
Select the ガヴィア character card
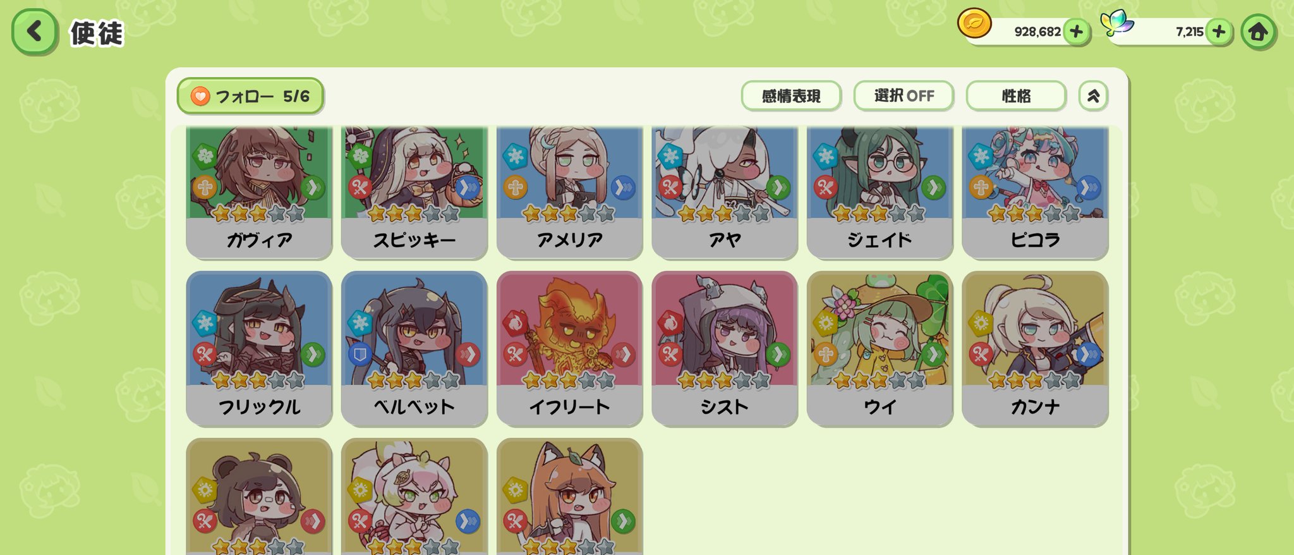(259, 192)
